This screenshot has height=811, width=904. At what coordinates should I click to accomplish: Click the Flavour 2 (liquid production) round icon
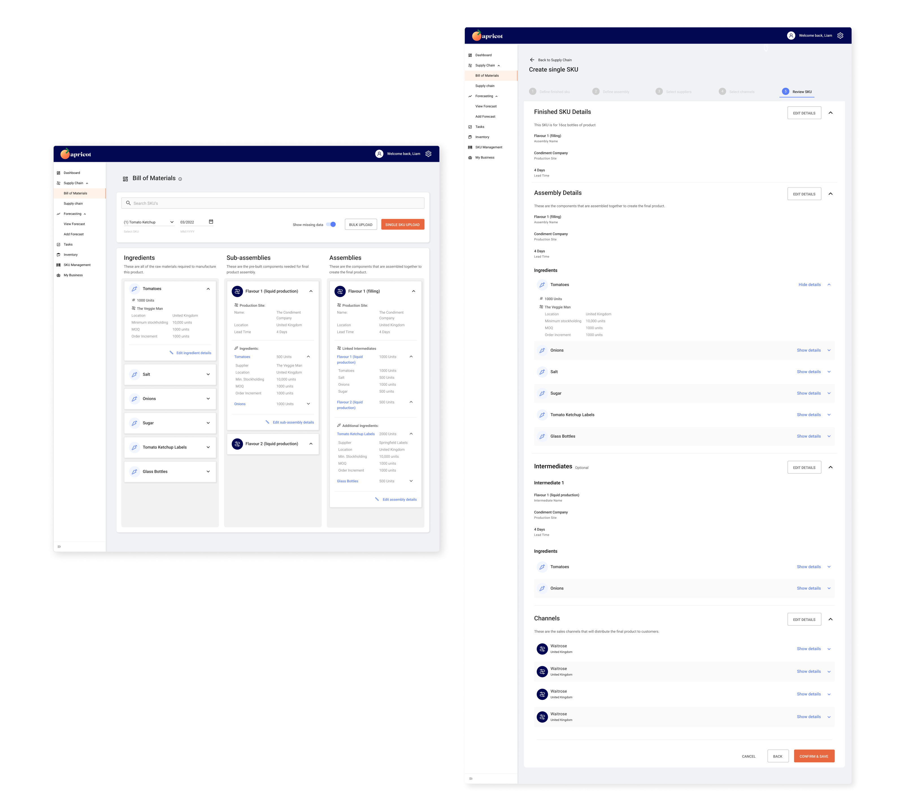tap(237, 444)
